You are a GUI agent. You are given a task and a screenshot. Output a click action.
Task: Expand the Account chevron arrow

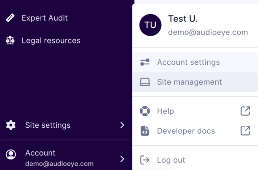click(122, 159)
